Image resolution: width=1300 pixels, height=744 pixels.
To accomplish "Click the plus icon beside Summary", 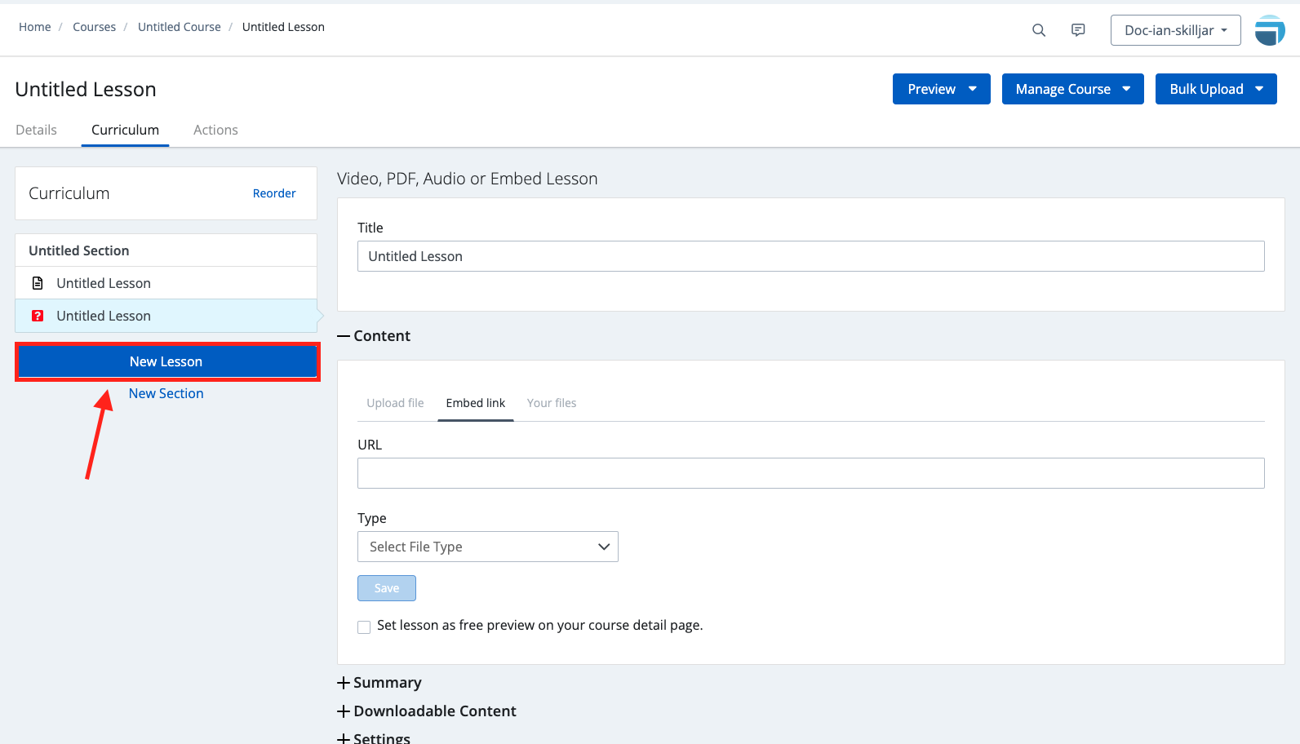I will pos(344,683).
